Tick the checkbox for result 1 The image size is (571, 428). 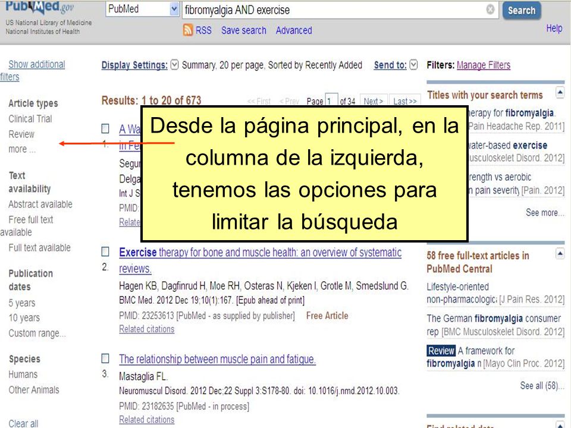point(105,128)
